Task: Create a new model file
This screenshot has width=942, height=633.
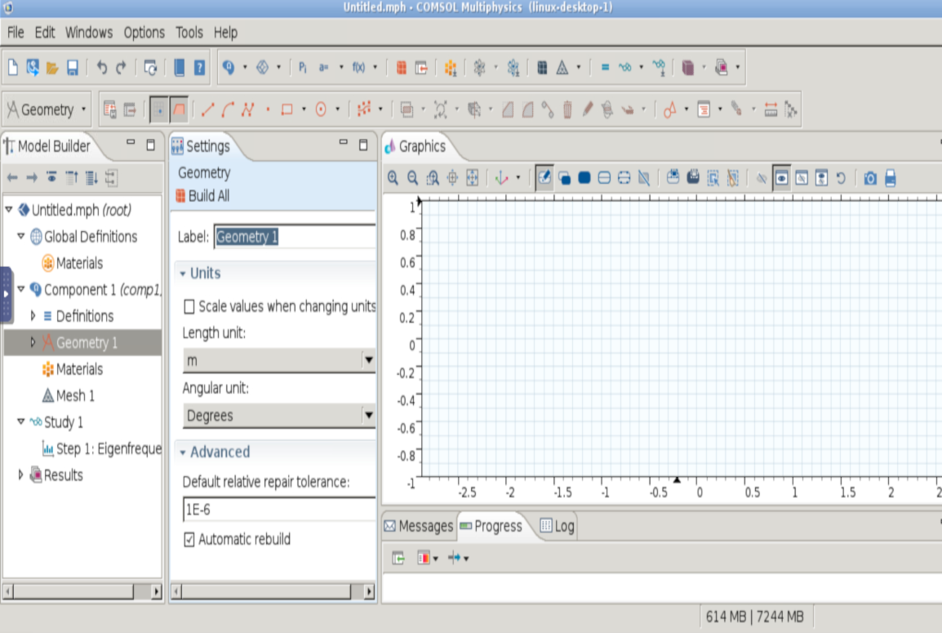Action: (x=12, y=67)
